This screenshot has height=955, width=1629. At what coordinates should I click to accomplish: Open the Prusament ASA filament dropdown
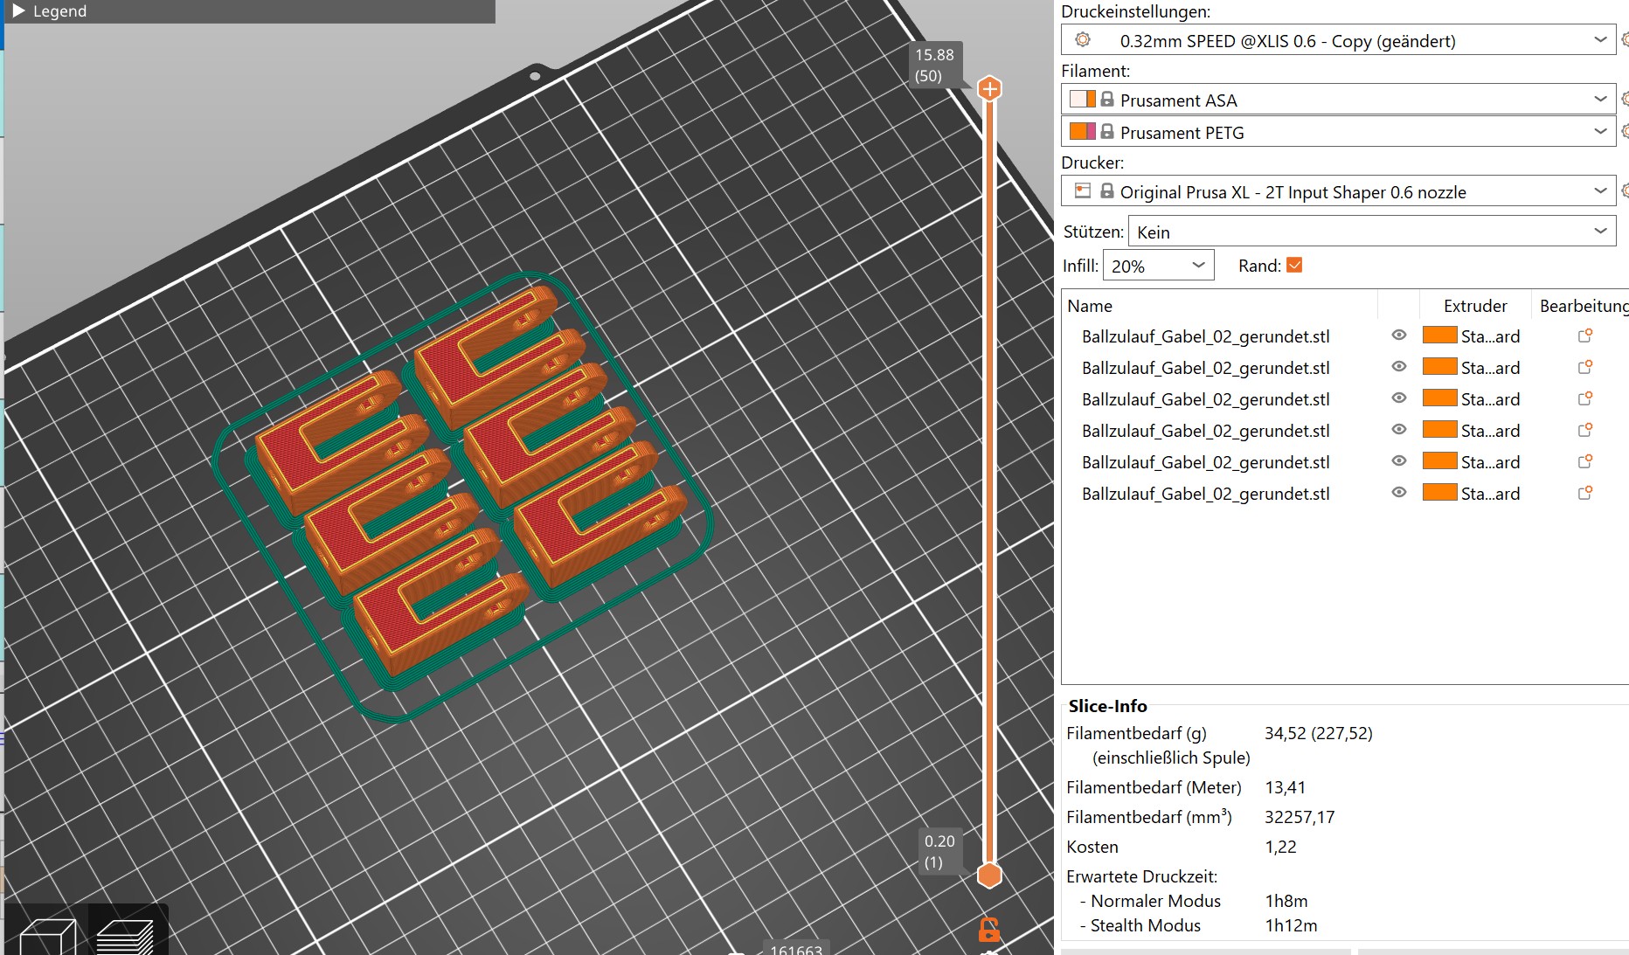click(x=1600, y=100)
